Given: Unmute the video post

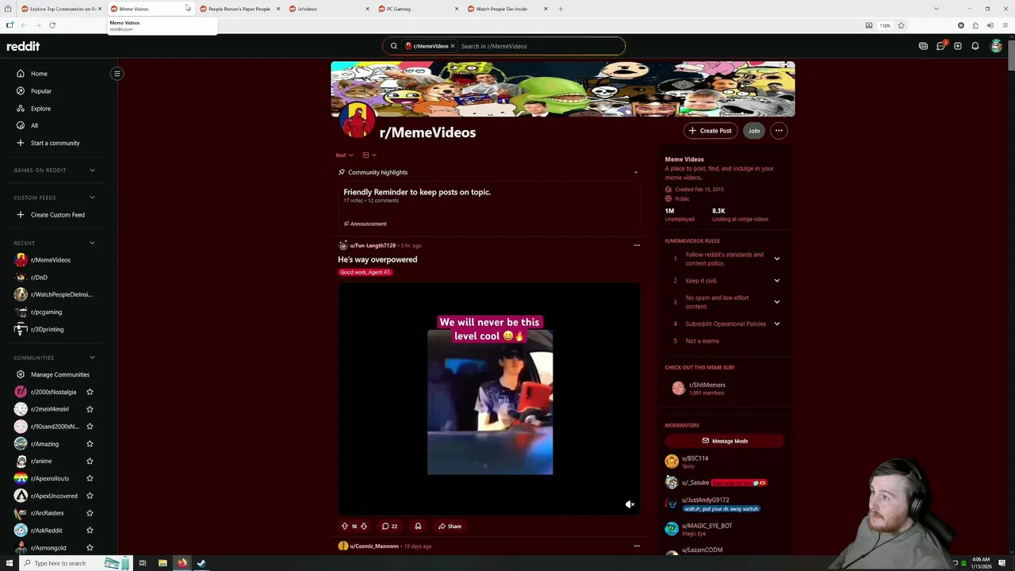Looking at the screenshot, I should coord(630,504).
